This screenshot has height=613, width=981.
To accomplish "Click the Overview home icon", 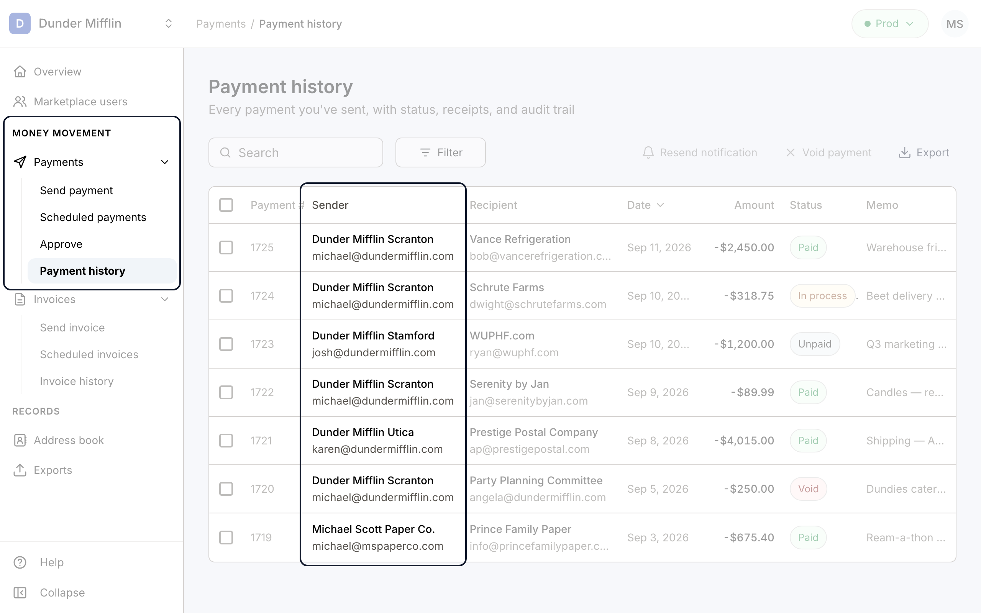I will click(x=20, y=72).
